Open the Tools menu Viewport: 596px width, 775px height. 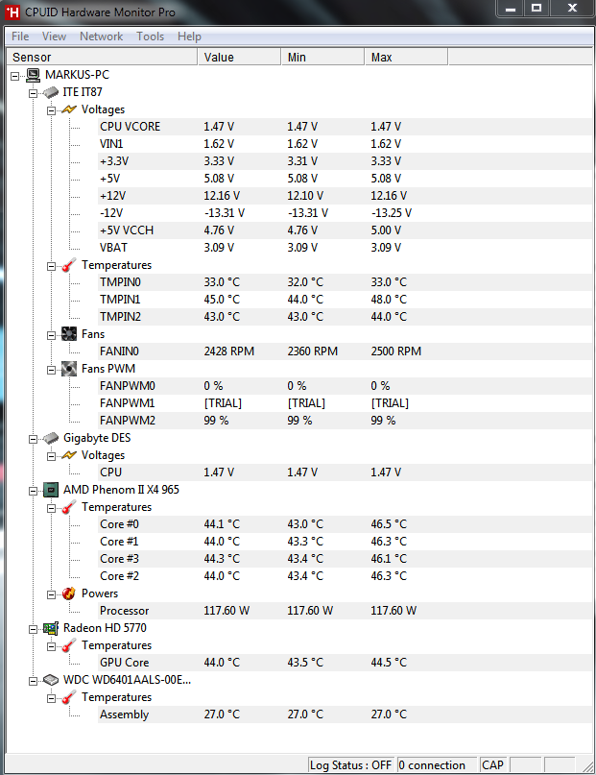(150, 36)
